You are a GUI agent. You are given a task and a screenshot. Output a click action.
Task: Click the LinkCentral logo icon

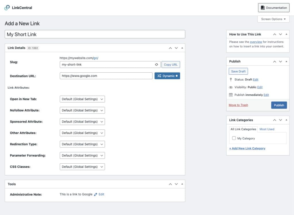7,8
